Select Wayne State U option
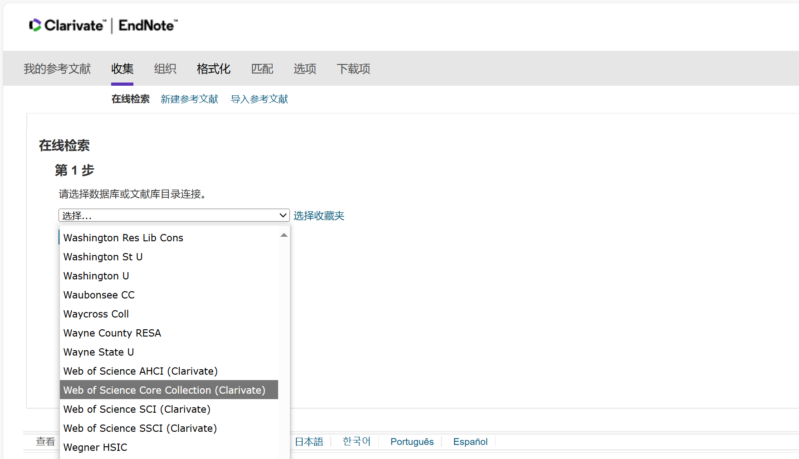 pyautogui.click(x=169, y=352)
